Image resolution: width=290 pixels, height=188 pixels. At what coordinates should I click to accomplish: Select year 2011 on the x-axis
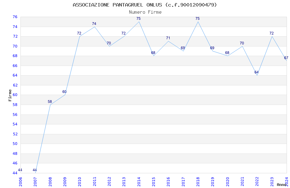pos(95,182)
